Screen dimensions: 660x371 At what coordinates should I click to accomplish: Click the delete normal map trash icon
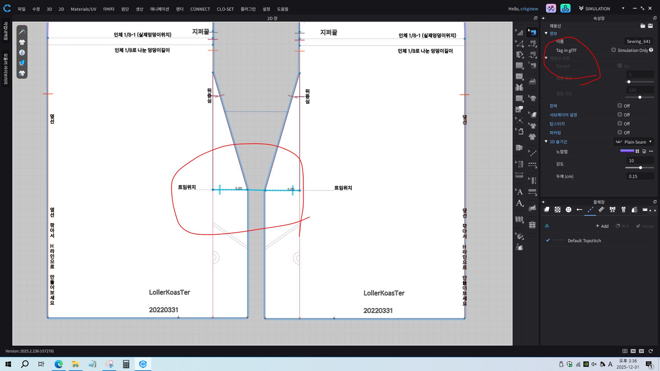[644, 151]
